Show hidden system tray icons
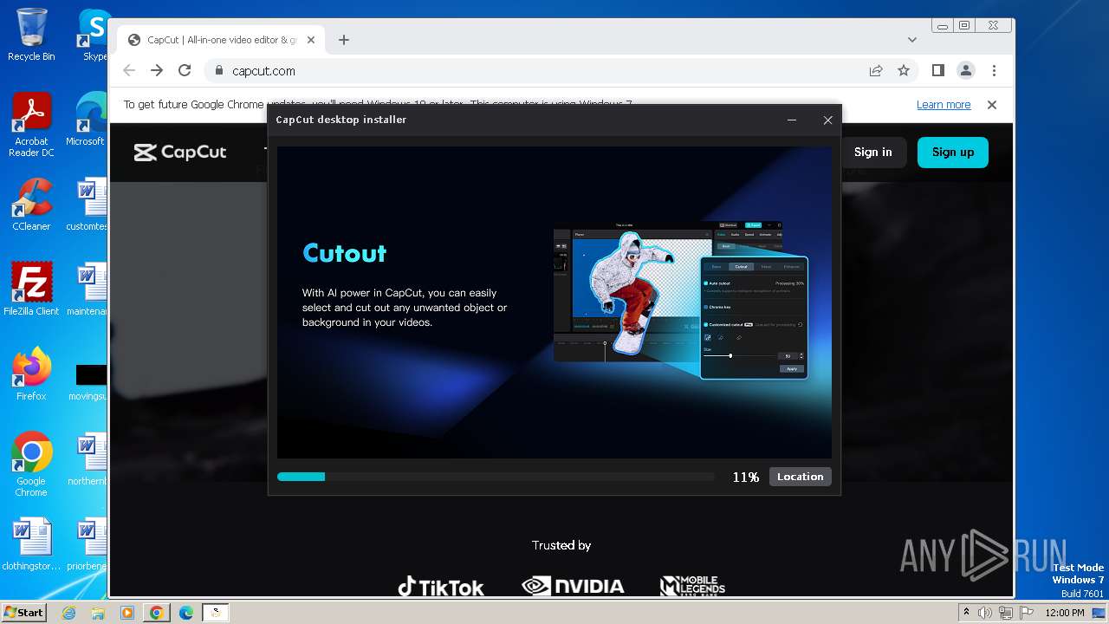 [x=967, y=613]
